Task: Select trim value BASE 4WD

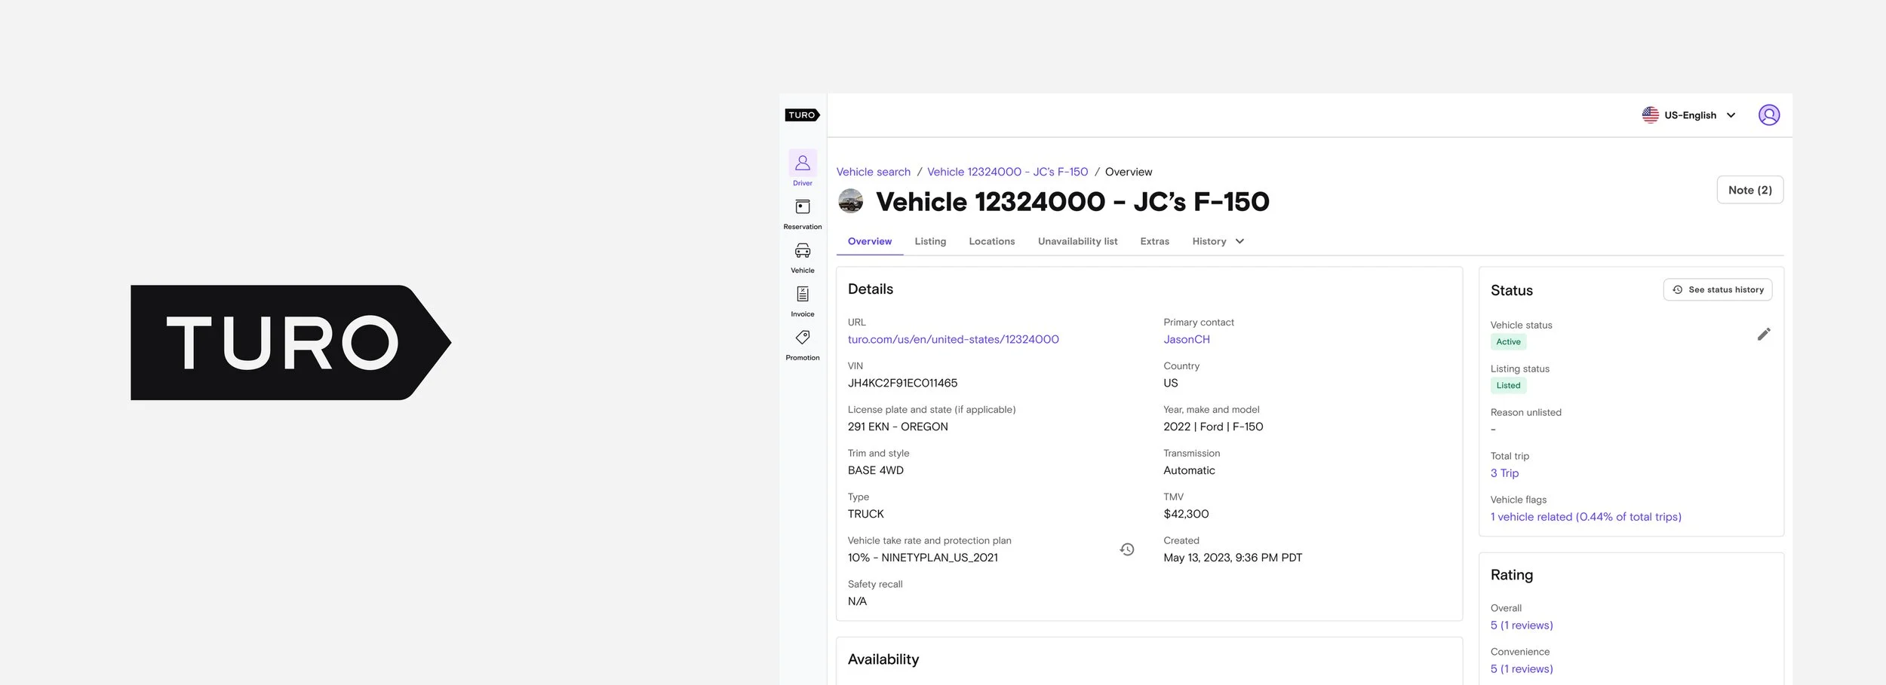Action: tap(875, 470)
